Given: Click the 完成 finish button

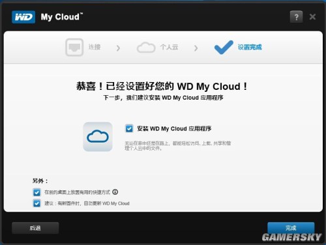Looking at the screenshot, I should tap(291, 228).
